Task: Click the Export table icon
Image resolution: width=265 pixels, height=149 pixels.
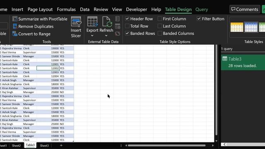Action: click(92, 22)
